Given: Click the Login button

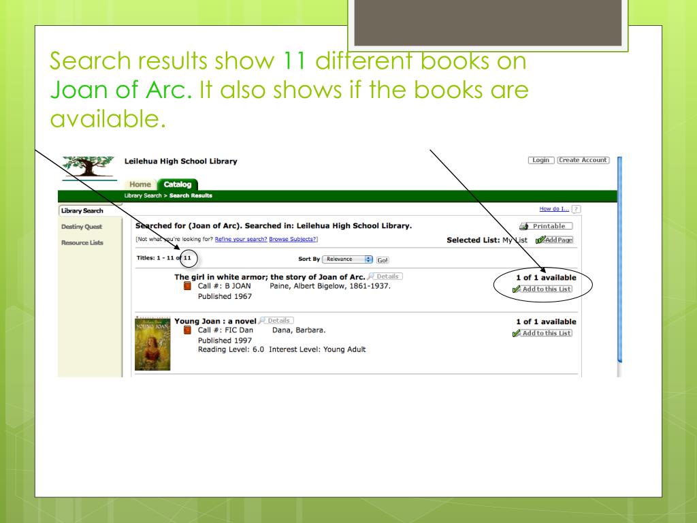Looking at the screenshot, I should tap(541, 160).
